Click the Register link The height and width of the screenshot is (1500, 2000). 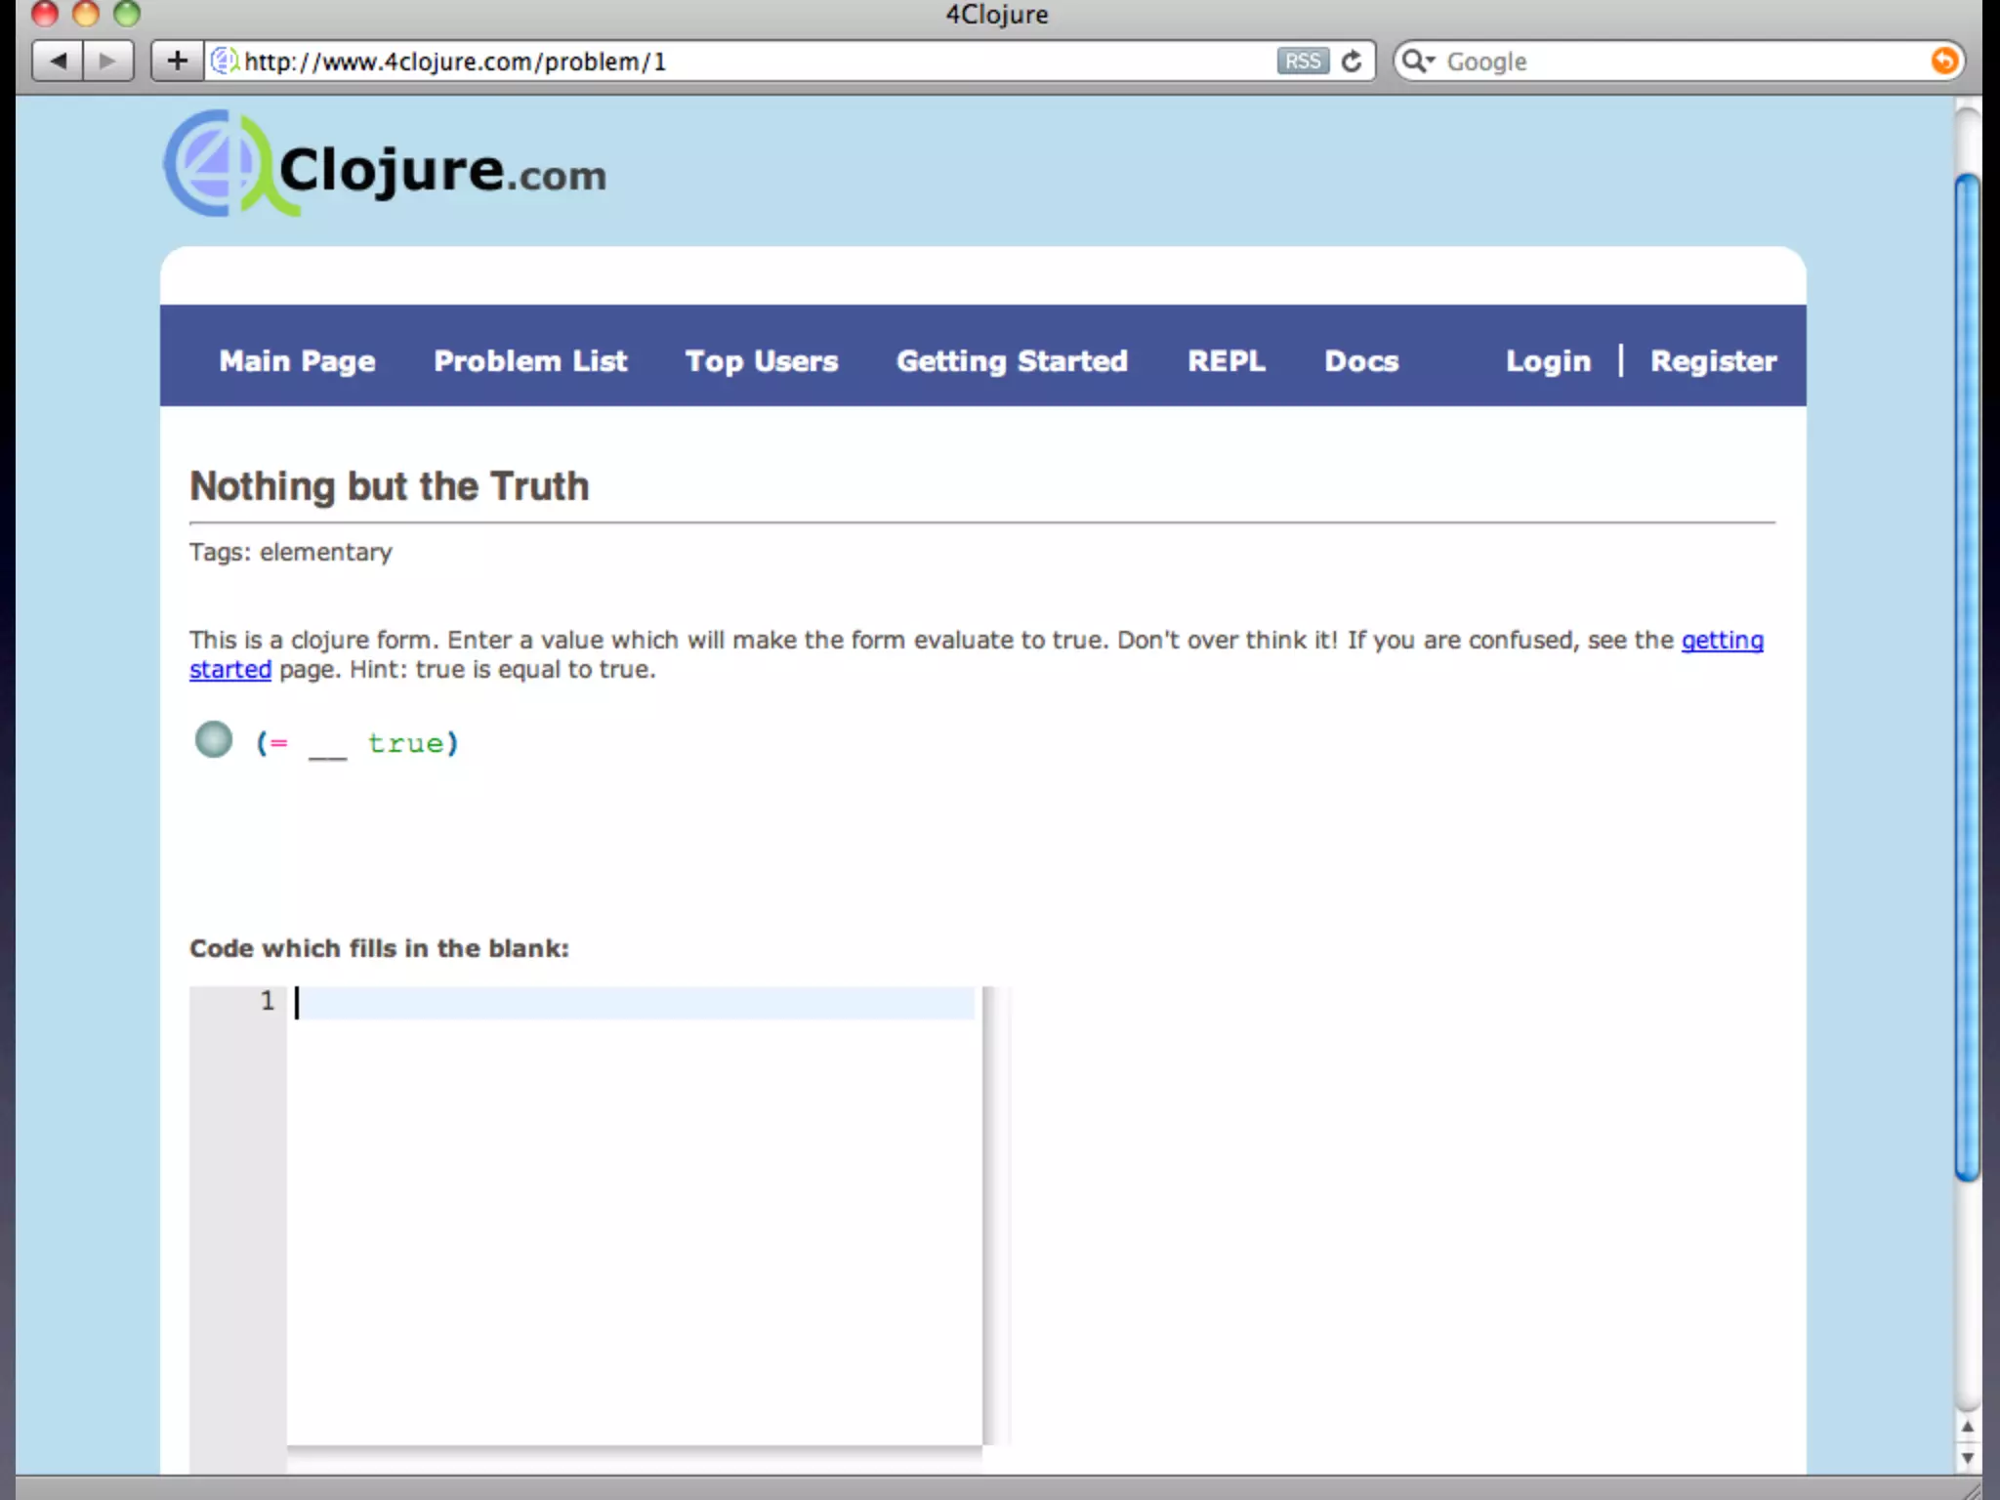click(x=1713, y=360)
